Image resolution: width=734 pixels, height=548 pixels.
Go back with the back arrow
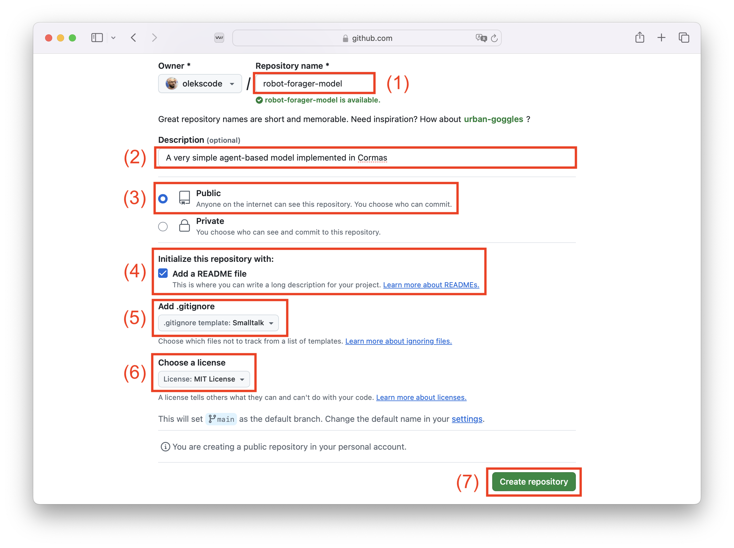tap(134, 38)
